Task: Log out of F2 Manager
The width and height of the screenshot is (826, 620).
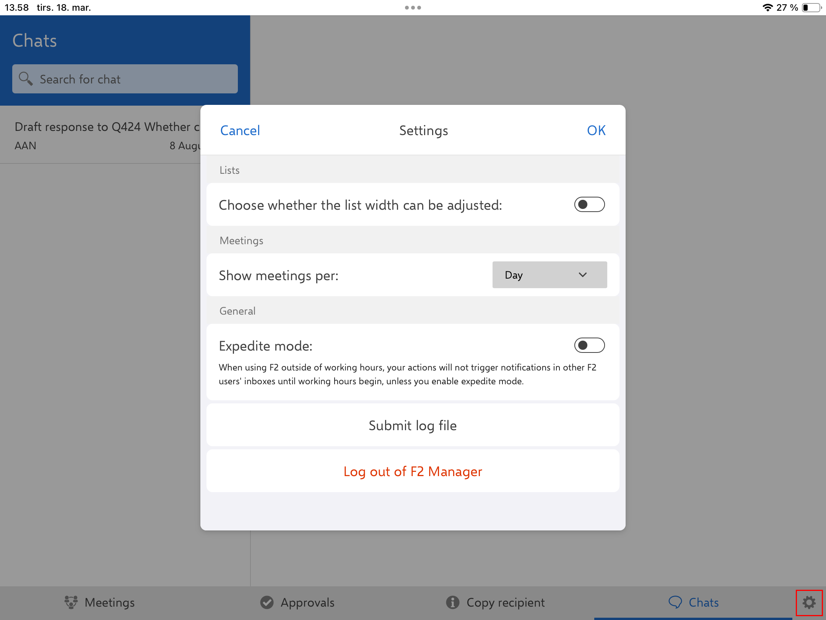Action: pos(413,472)
